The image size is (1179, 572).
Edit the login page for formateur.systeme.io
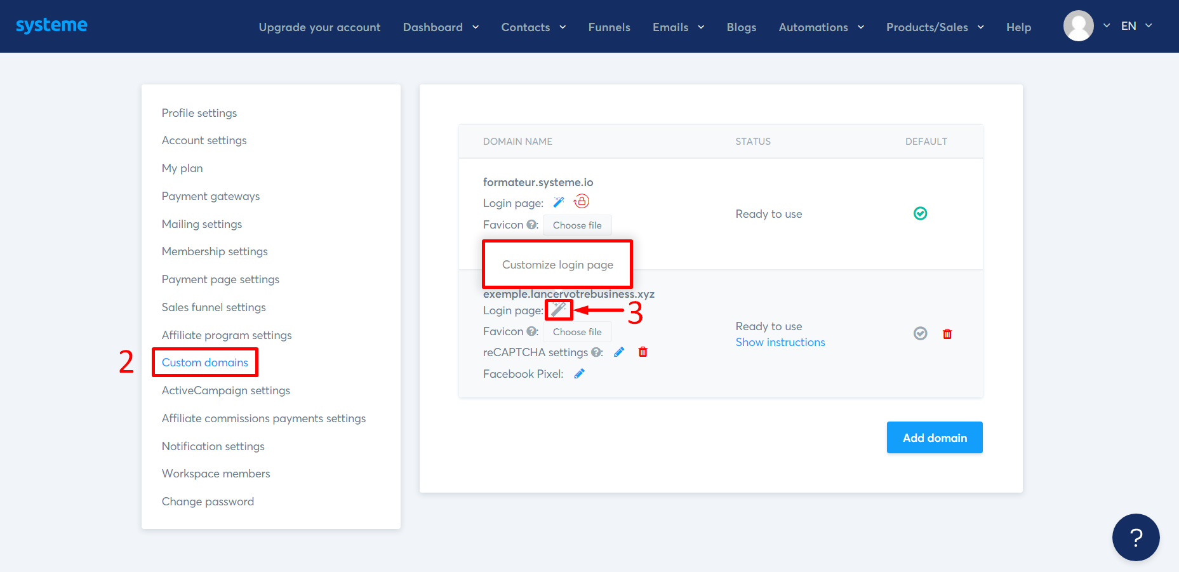[x=558, y=202]
